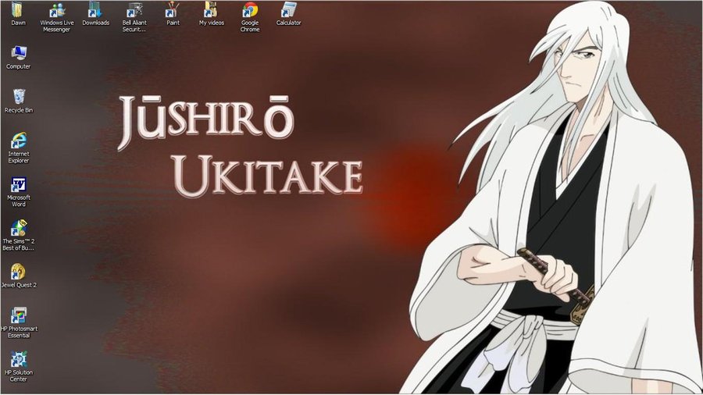Select the Dawn folder icon
This screenshot has height=395, width=703.
(18, 11)
